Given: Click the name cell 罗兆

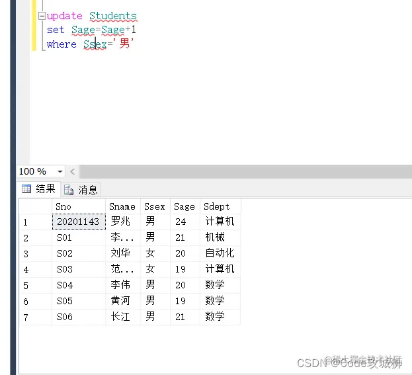Looking at the screenshot, I should point(123,222).
